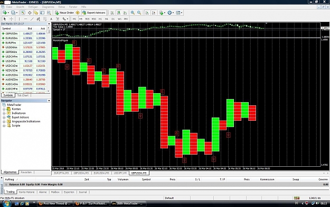Select the Cursor arrow tool
The height and width of the screenshot is (207, 330).
coord(5,19)
